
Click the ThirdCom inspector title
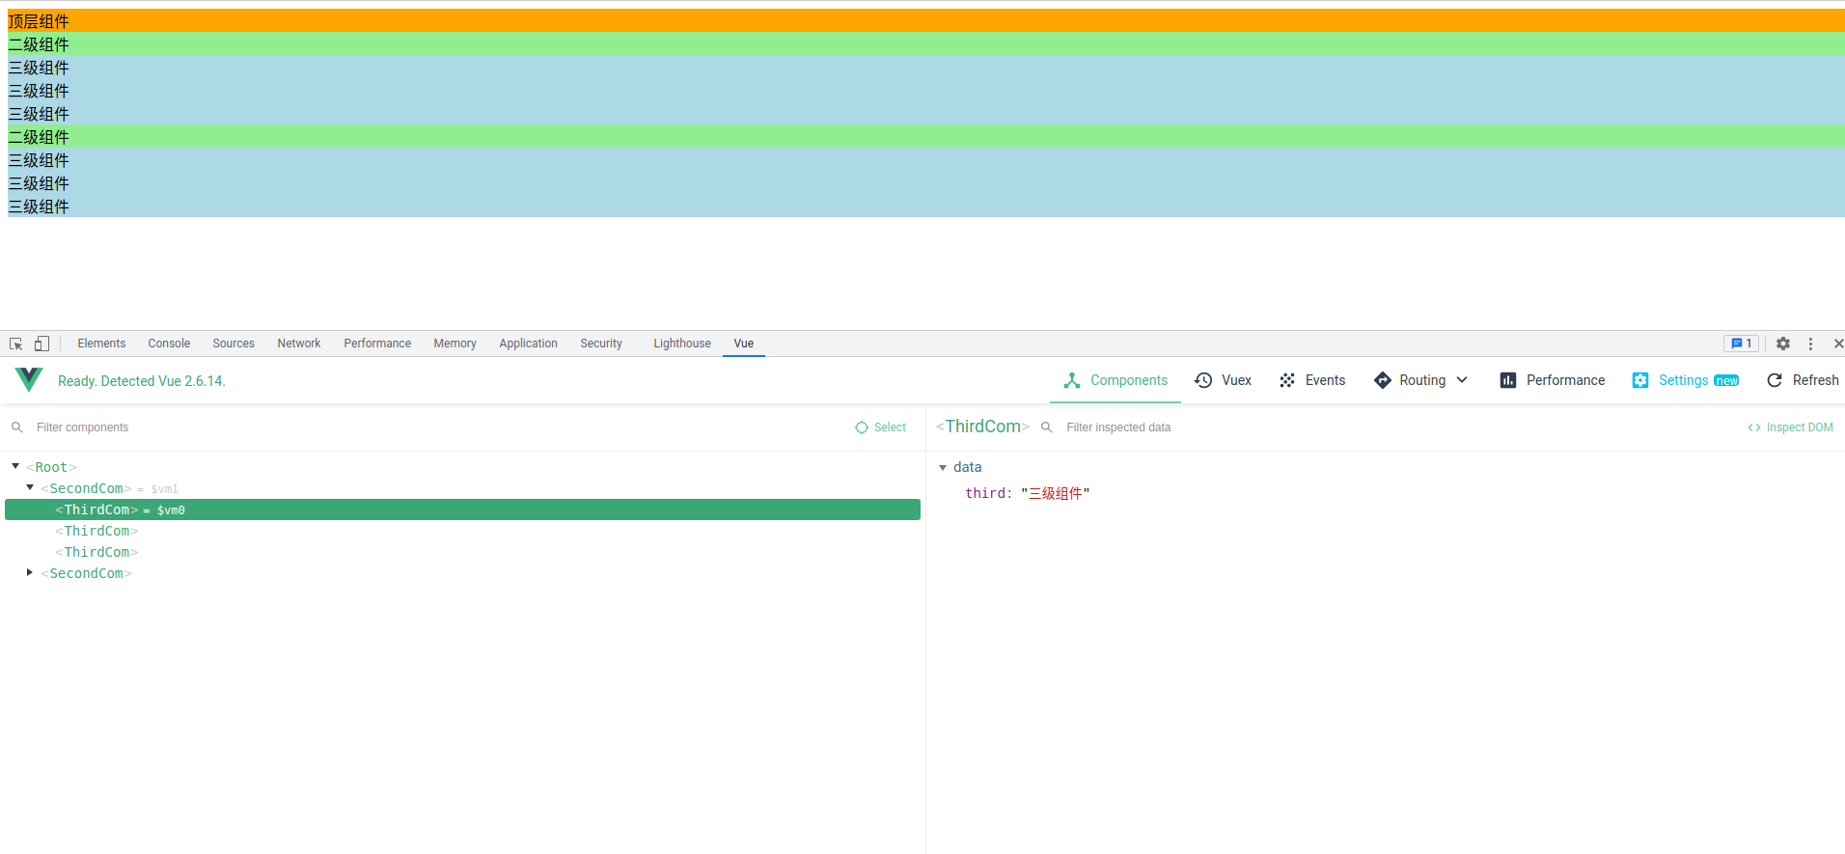coord(982,427)
